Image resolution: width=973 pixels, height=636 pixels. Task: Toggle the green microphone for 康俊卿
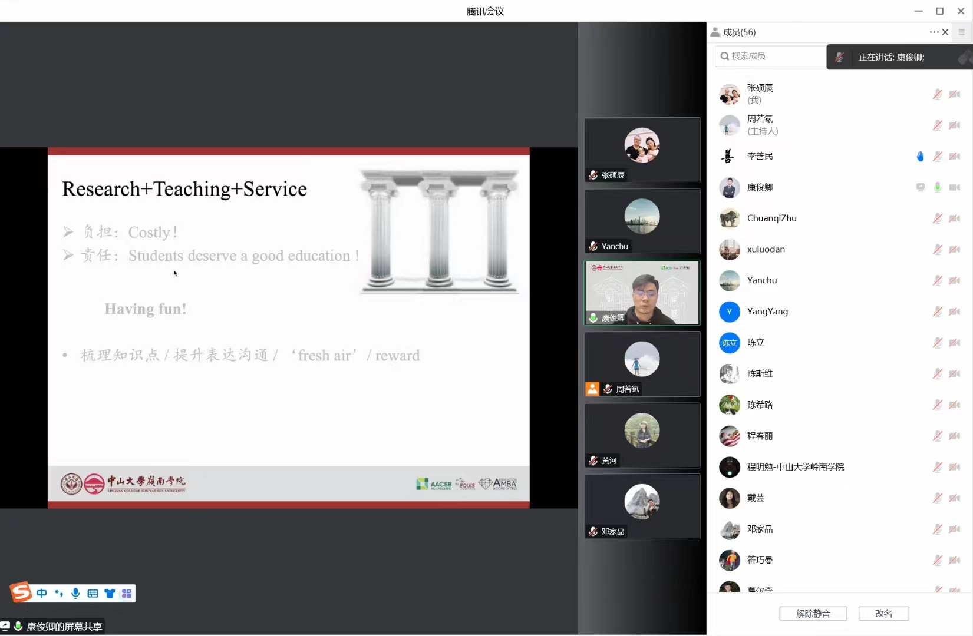[937, 187]
